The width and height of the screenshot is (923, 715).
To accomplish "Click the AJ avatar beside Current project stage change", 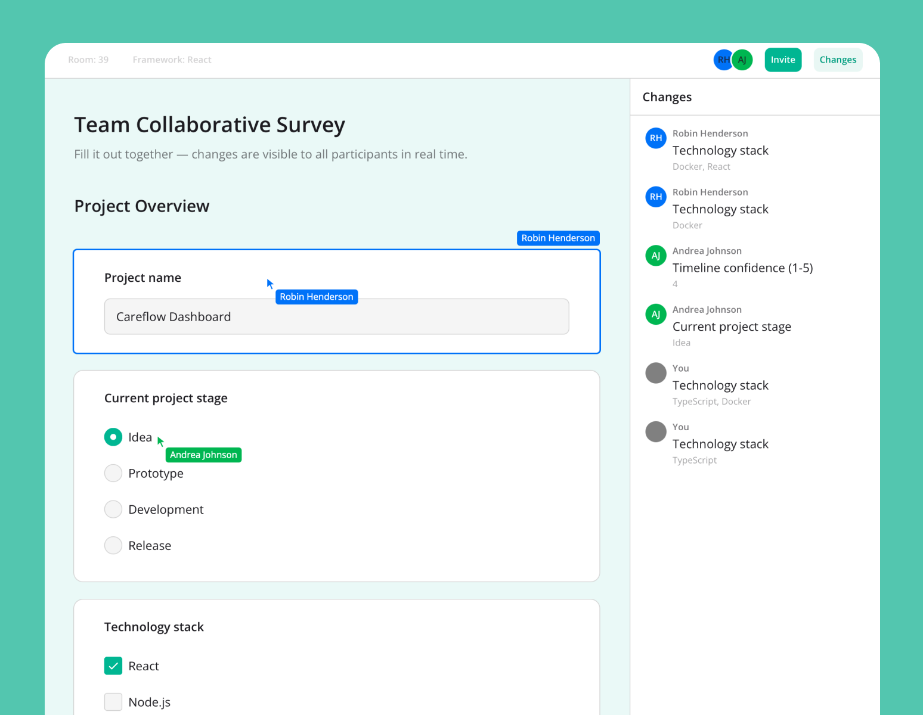I will point(656,314).
